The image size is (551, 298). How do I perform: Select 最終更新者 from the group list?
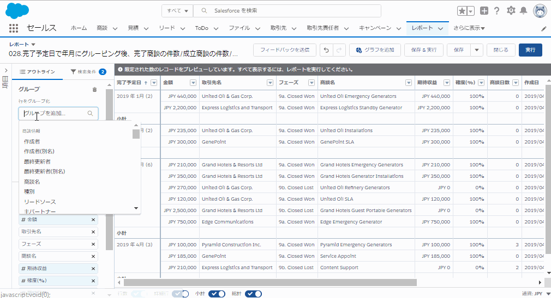click(x=37, y=162)
